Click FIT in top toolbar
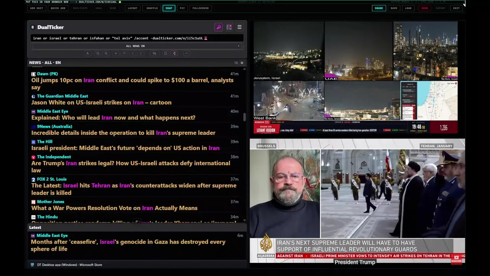Image resolution: width=490 pixels, height=276 pixels. click(182, 8)
